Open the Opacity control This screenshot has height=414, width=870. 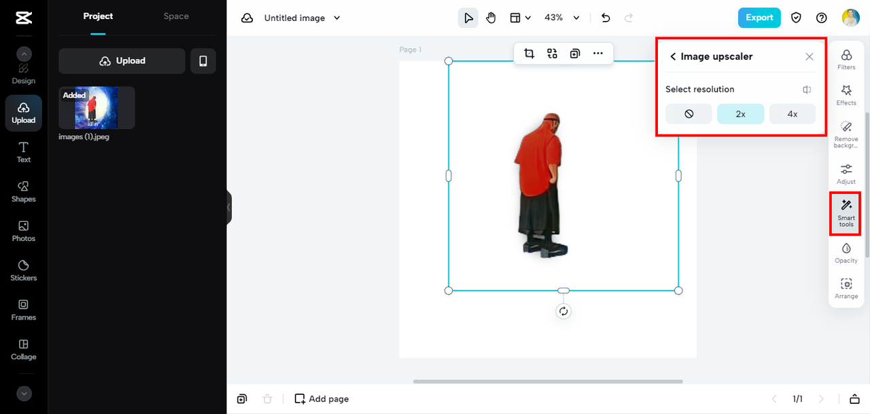coord(846,252)
